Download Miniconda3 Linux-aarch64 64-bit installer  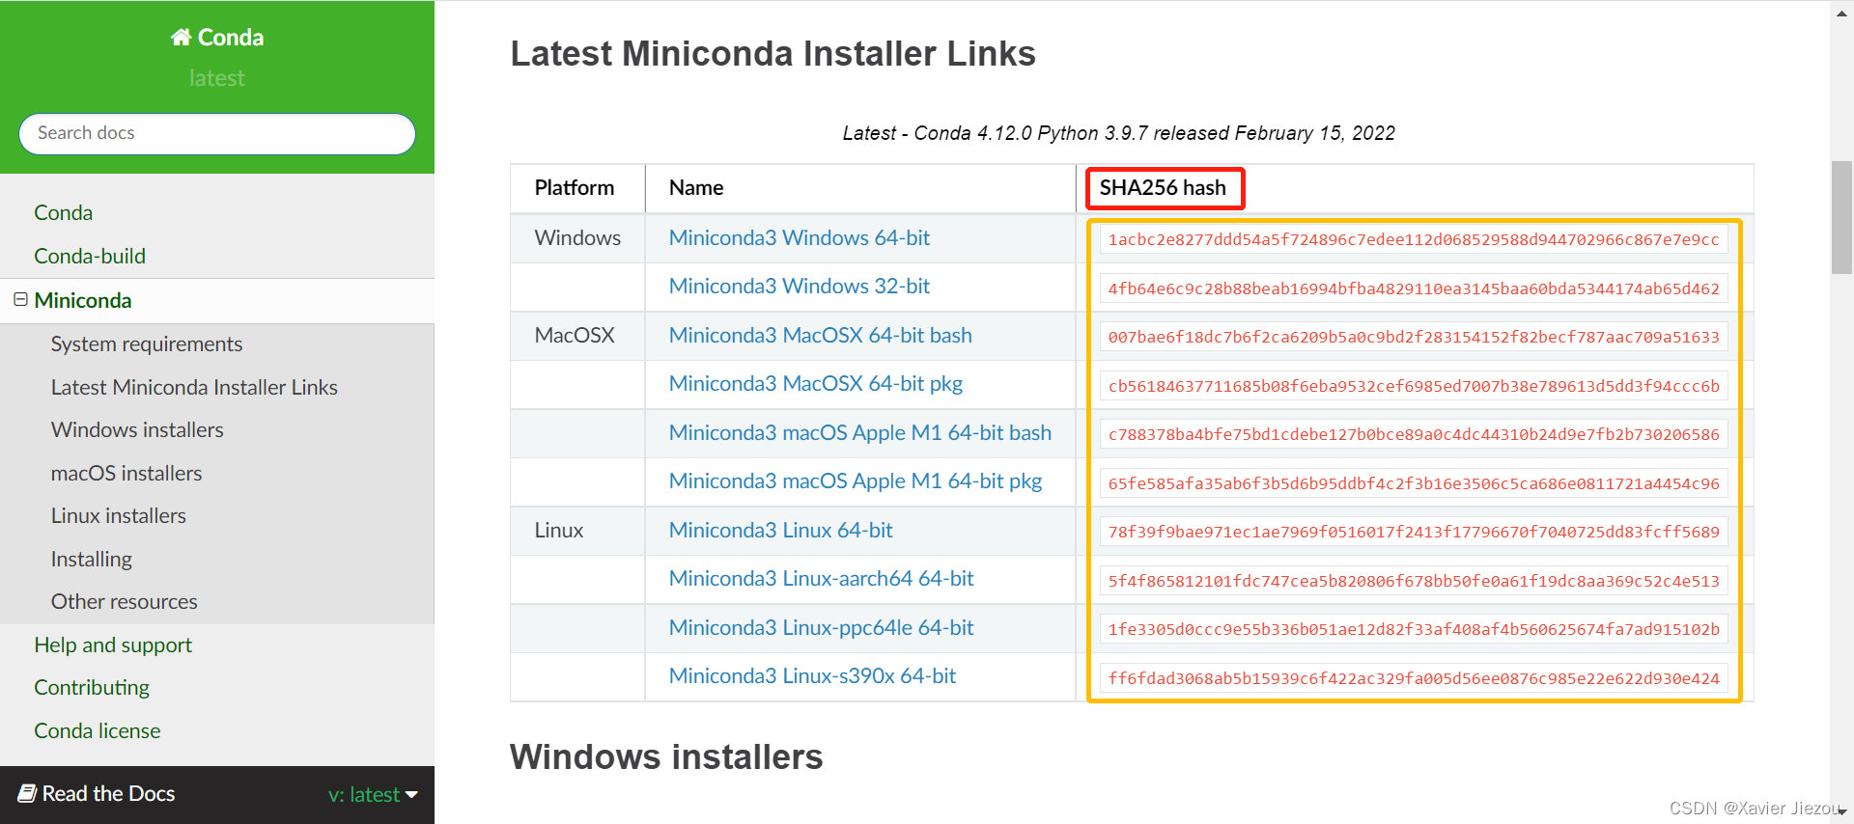pos(822,578)
